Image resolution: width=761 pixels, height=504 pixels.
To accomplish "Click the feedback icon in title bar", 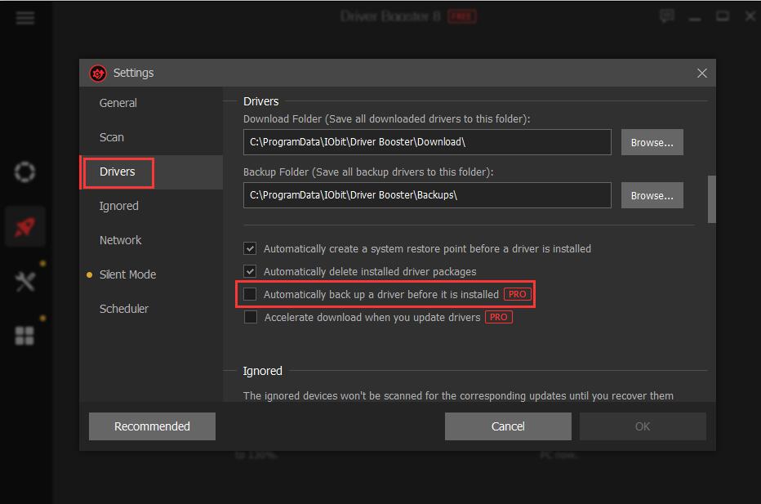I will point(667,16).
